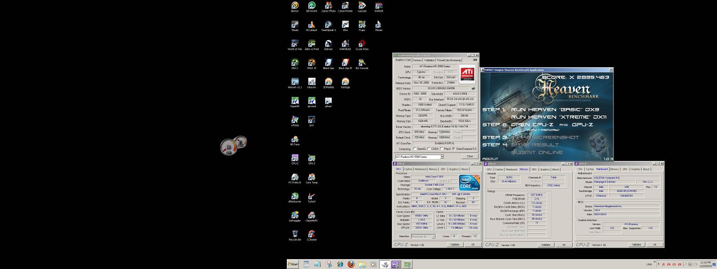Select the Graphics tab in the right CPU-Z window
Image resolution: width=717 pixels, height=269 pixels.
point(635,169)
